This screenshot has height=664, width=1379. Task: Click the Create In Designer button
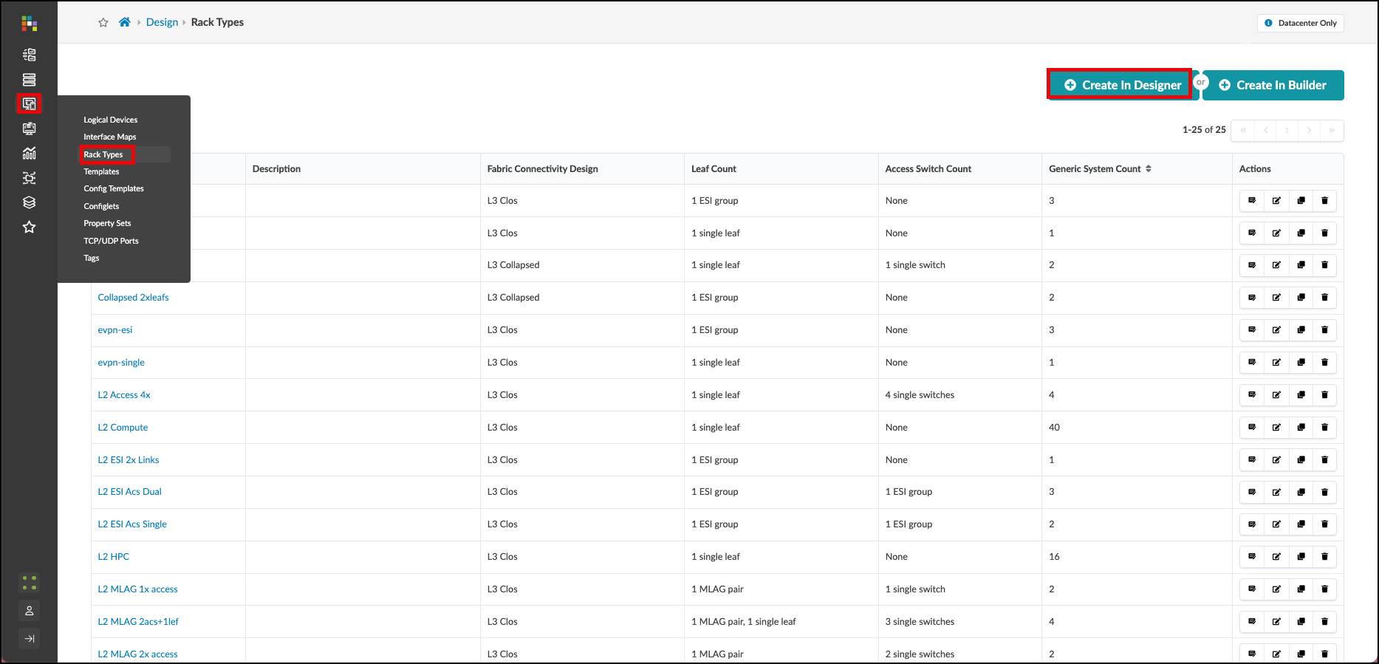pyautogui.click(x=1121, y=85)
